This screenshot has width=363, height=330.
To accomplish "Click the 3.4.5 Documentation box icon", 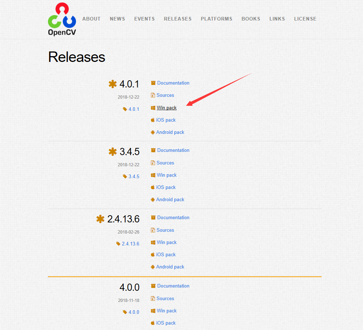I will click(x=153, y=150).
